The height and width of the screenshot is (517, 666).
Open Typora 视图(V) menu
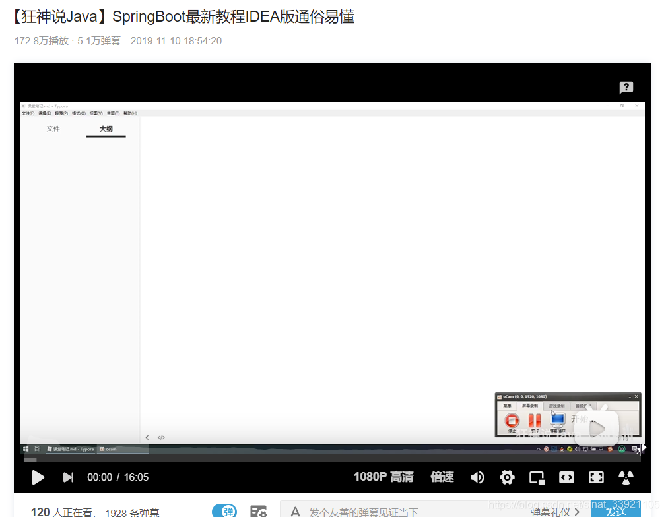96,113
